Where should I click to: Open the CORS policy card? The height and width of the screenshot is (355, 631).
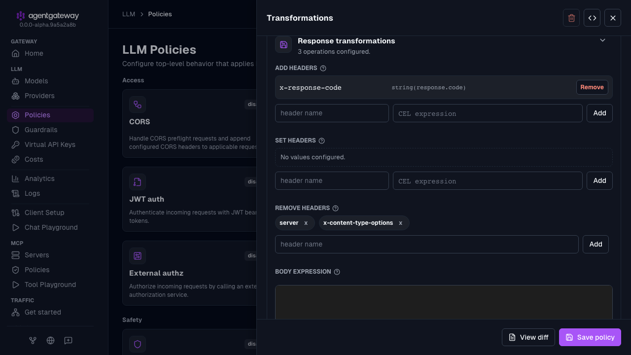click(x=189, y=123)
